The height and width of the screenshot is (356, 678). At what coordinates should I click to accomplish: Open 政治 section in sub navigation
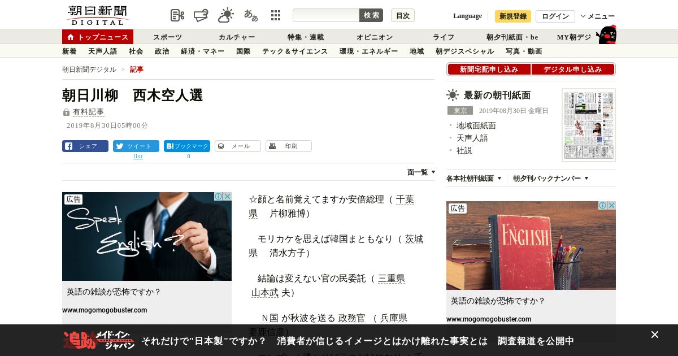coord(162,51)
